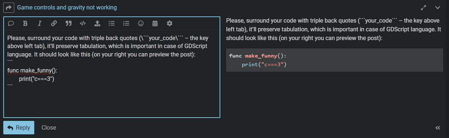Submit the post with the Reply button

pos(19,128)
